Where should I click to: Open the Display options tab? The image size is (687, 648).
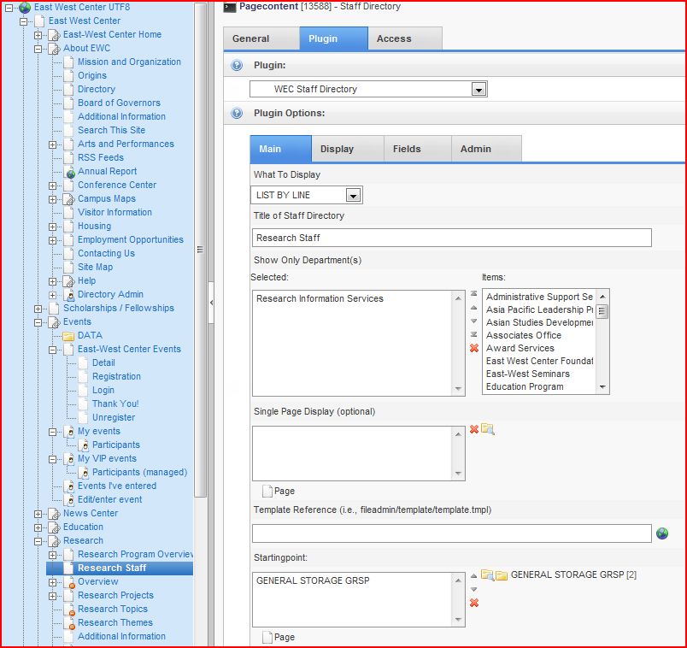click(348, 149)
